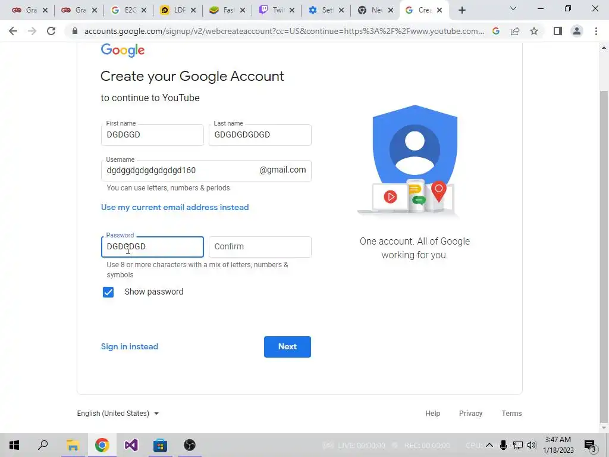Open a new tab with plus button
Viewport: 609px width, 457px height.
(x=462, y=10)
